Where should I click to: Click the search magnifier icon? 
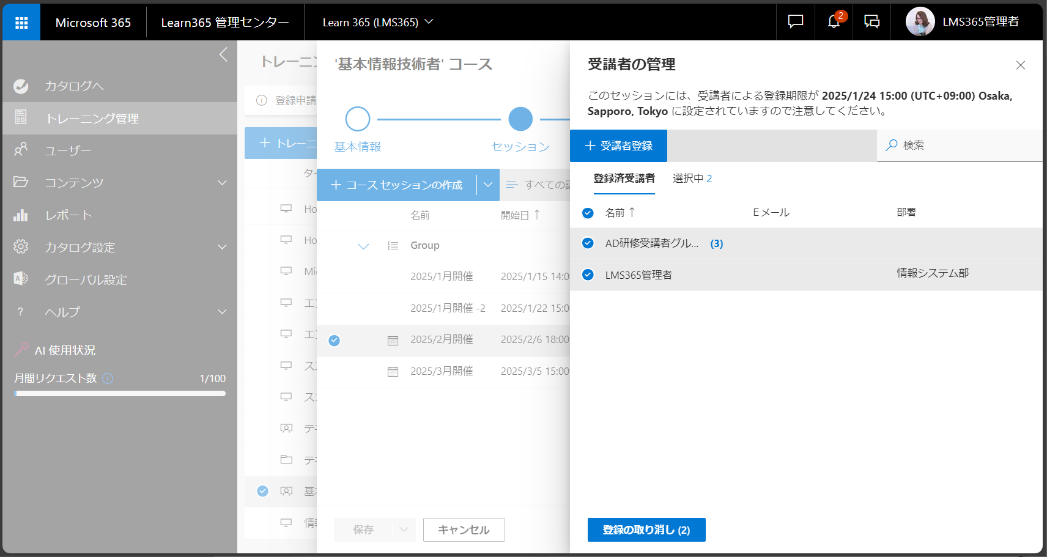892,145
